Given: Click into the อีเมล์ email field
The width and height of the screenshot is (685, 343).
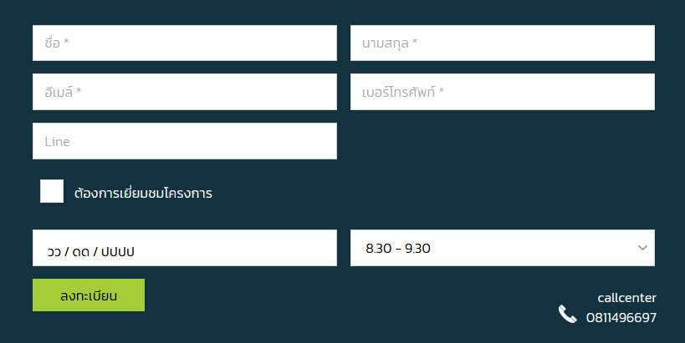Looking at the screenshot, I should tap(185, 92).
